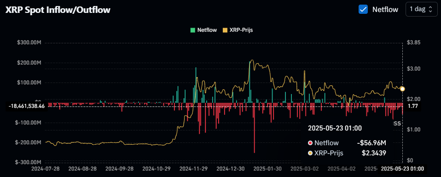Click the yellow XRP-Prijs legend swatch
This screenshot has width=441, height=177.
[225, 30]
